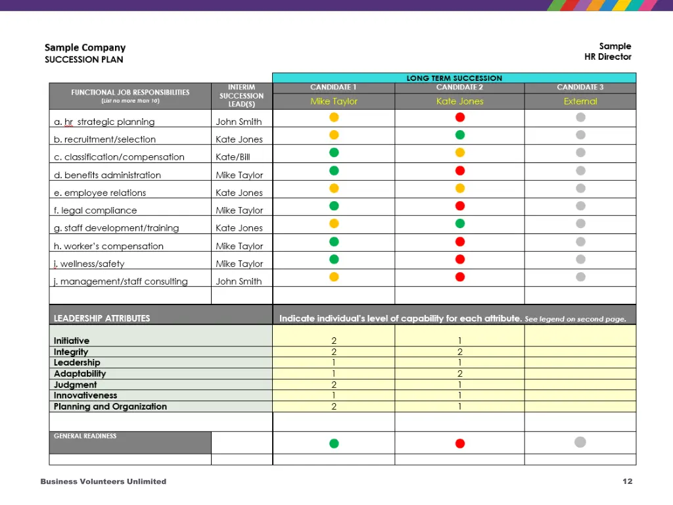Select Kate Jones's green dot for recruitment/selection
The image size is (673, 505).
(460, 135)
